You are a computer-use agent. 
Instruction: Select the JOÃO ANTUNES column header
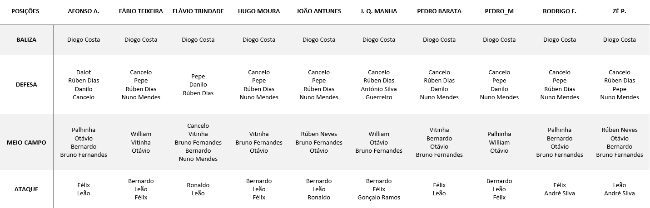click(x=319, y=11)
